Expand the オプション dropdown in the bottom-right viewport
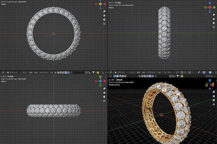 click(209, 76)
